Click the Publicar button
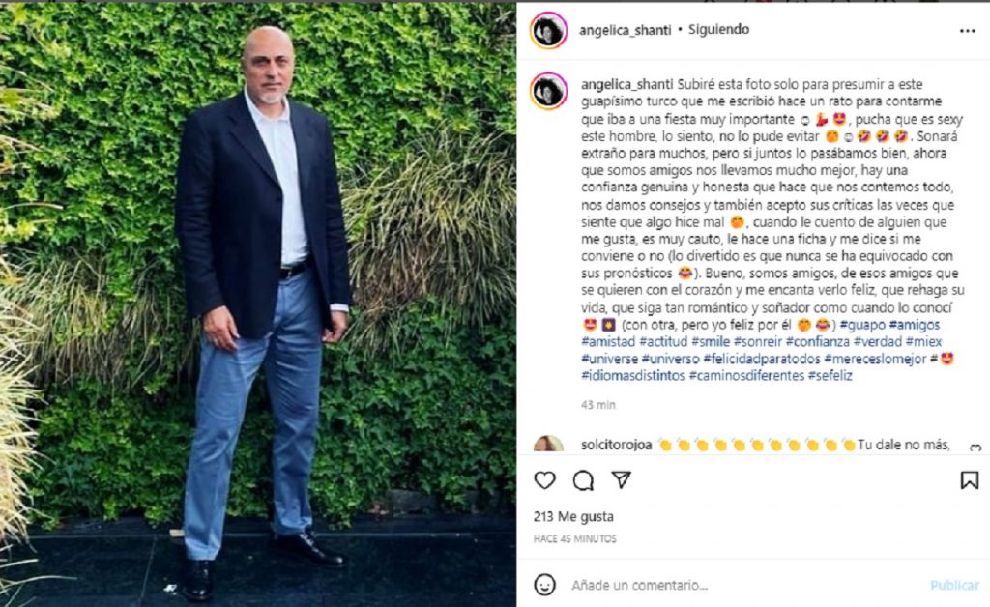The width and height of the screenshot is (990, 607). (x=954, y=585)
